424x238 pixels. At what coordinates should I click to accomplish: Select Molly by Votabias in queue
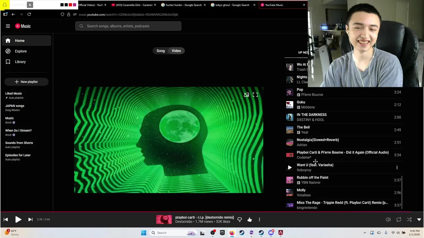click(x=344, y=193)
